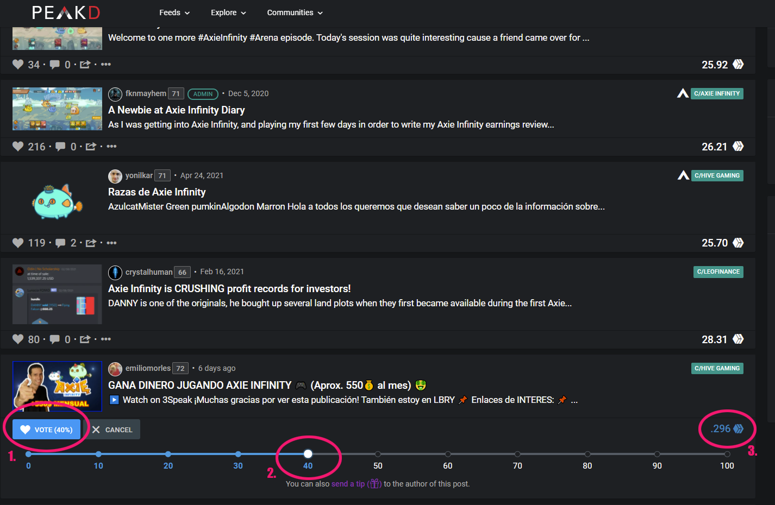Open thumbnail of crystalhuman's CRUSHING profit post
The image size is (775, 505).
[x=57, y=294]
